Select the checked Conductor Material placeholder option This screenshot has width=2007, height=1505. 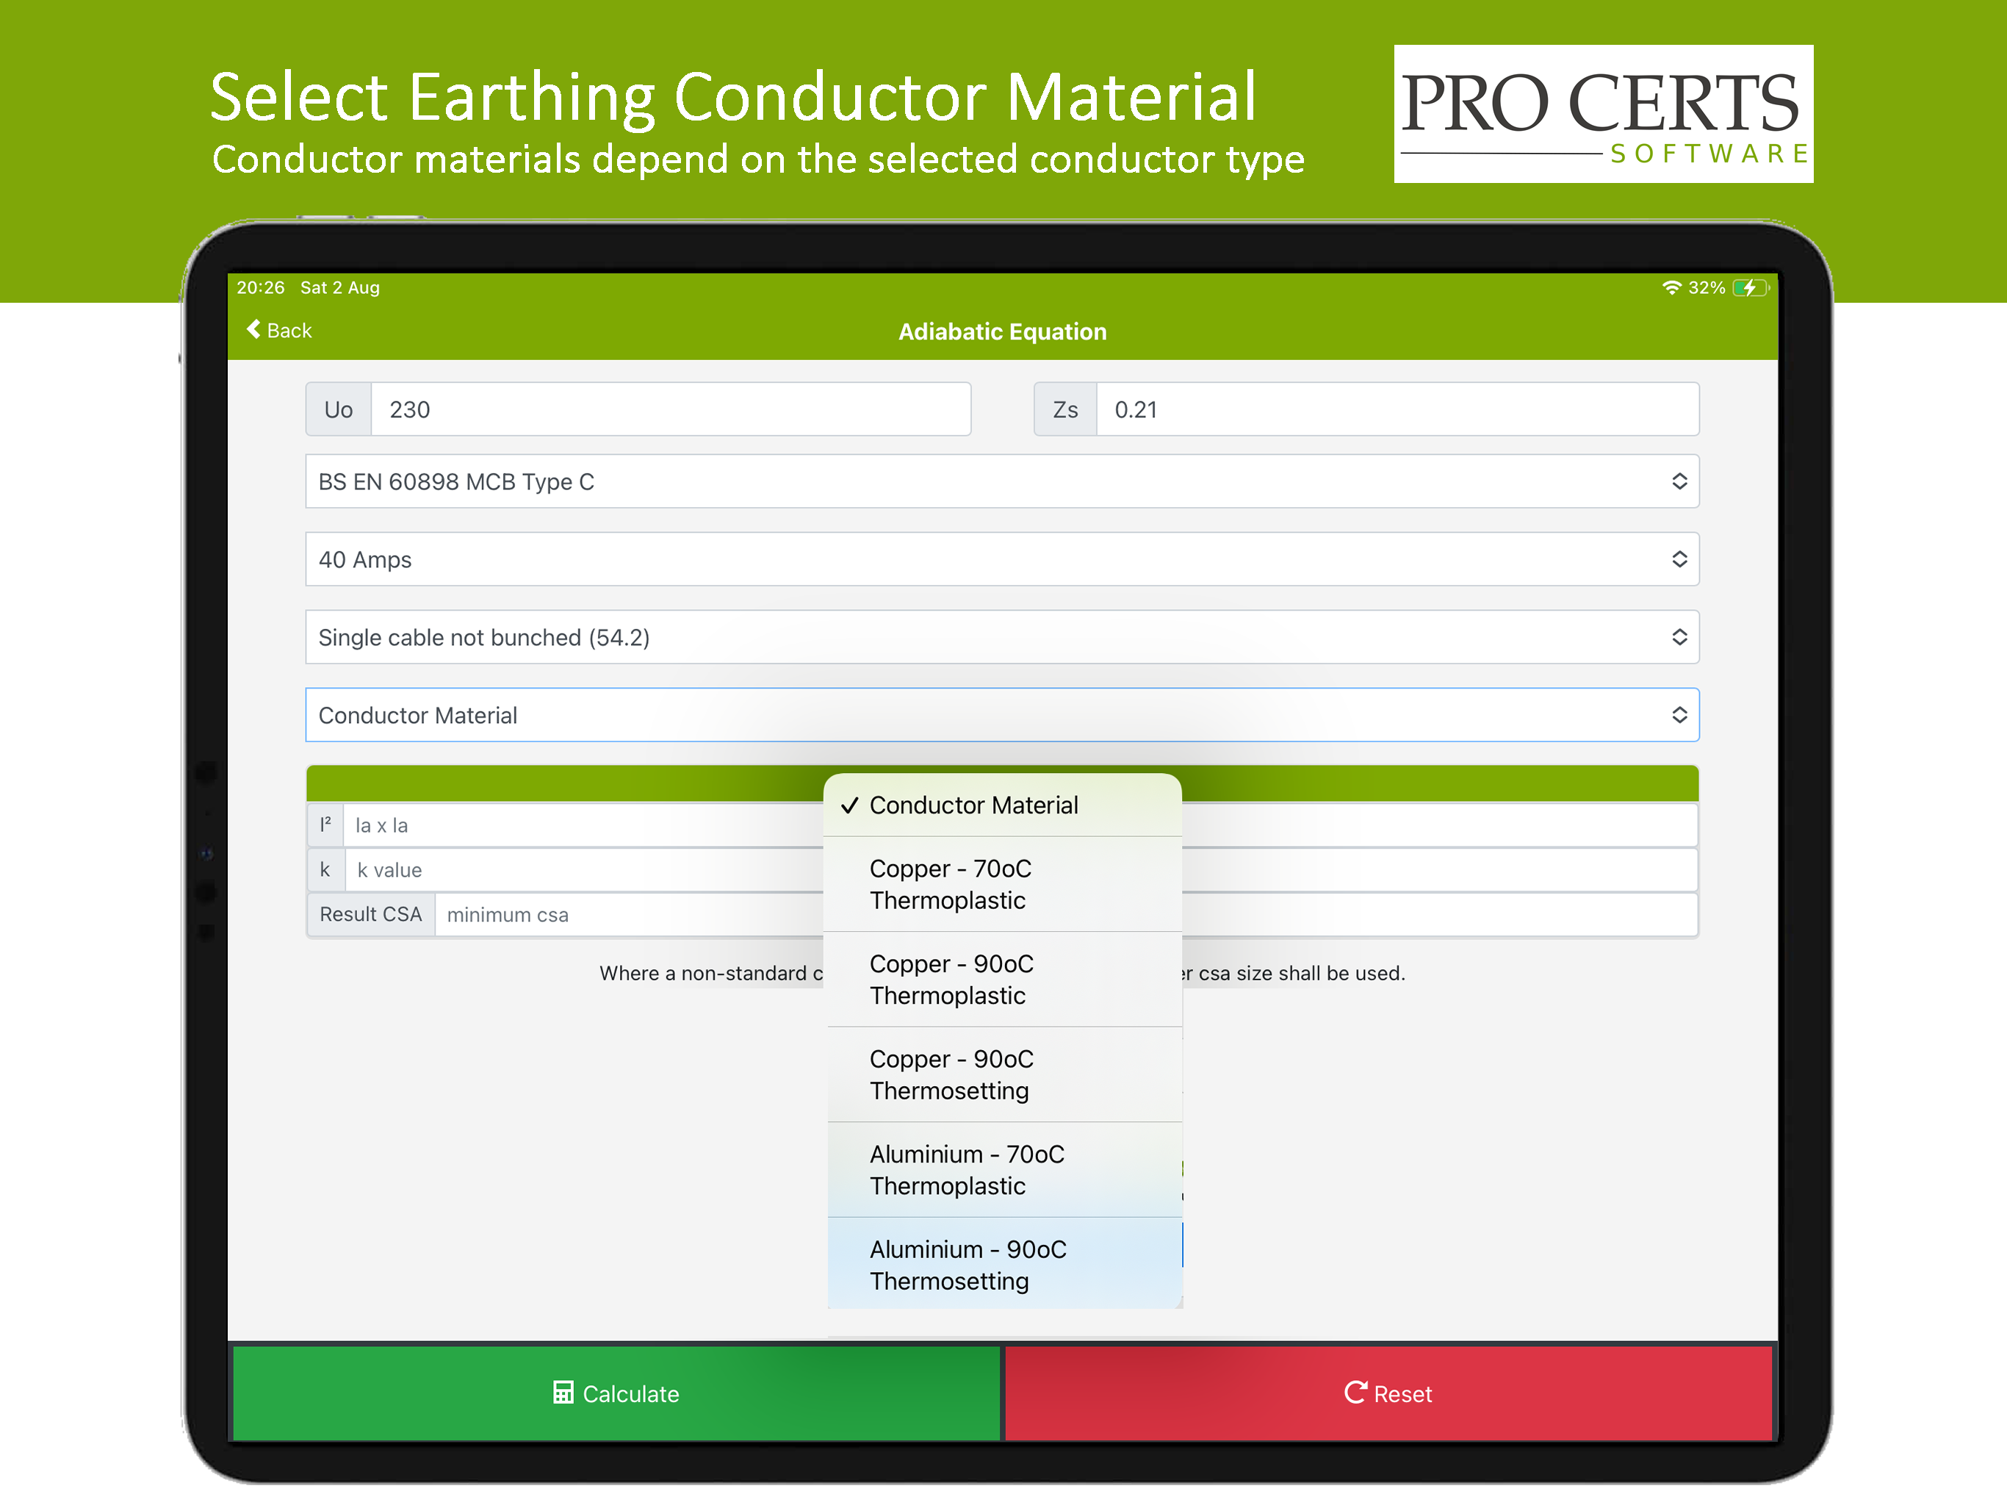[x=1003, y=805]
